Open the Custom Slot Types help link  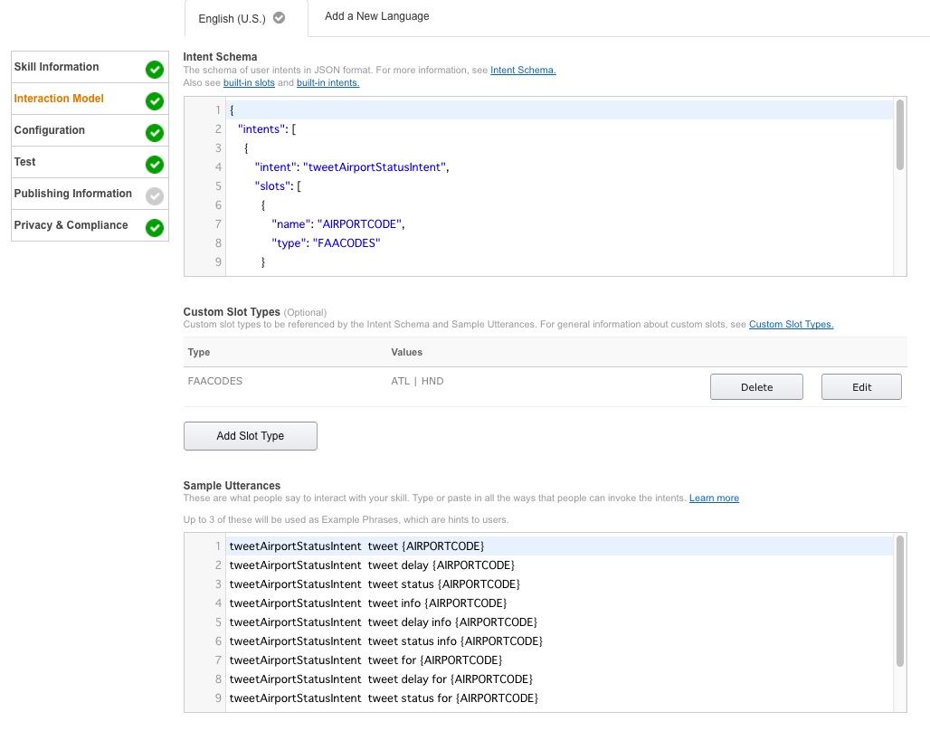[791, 324]
